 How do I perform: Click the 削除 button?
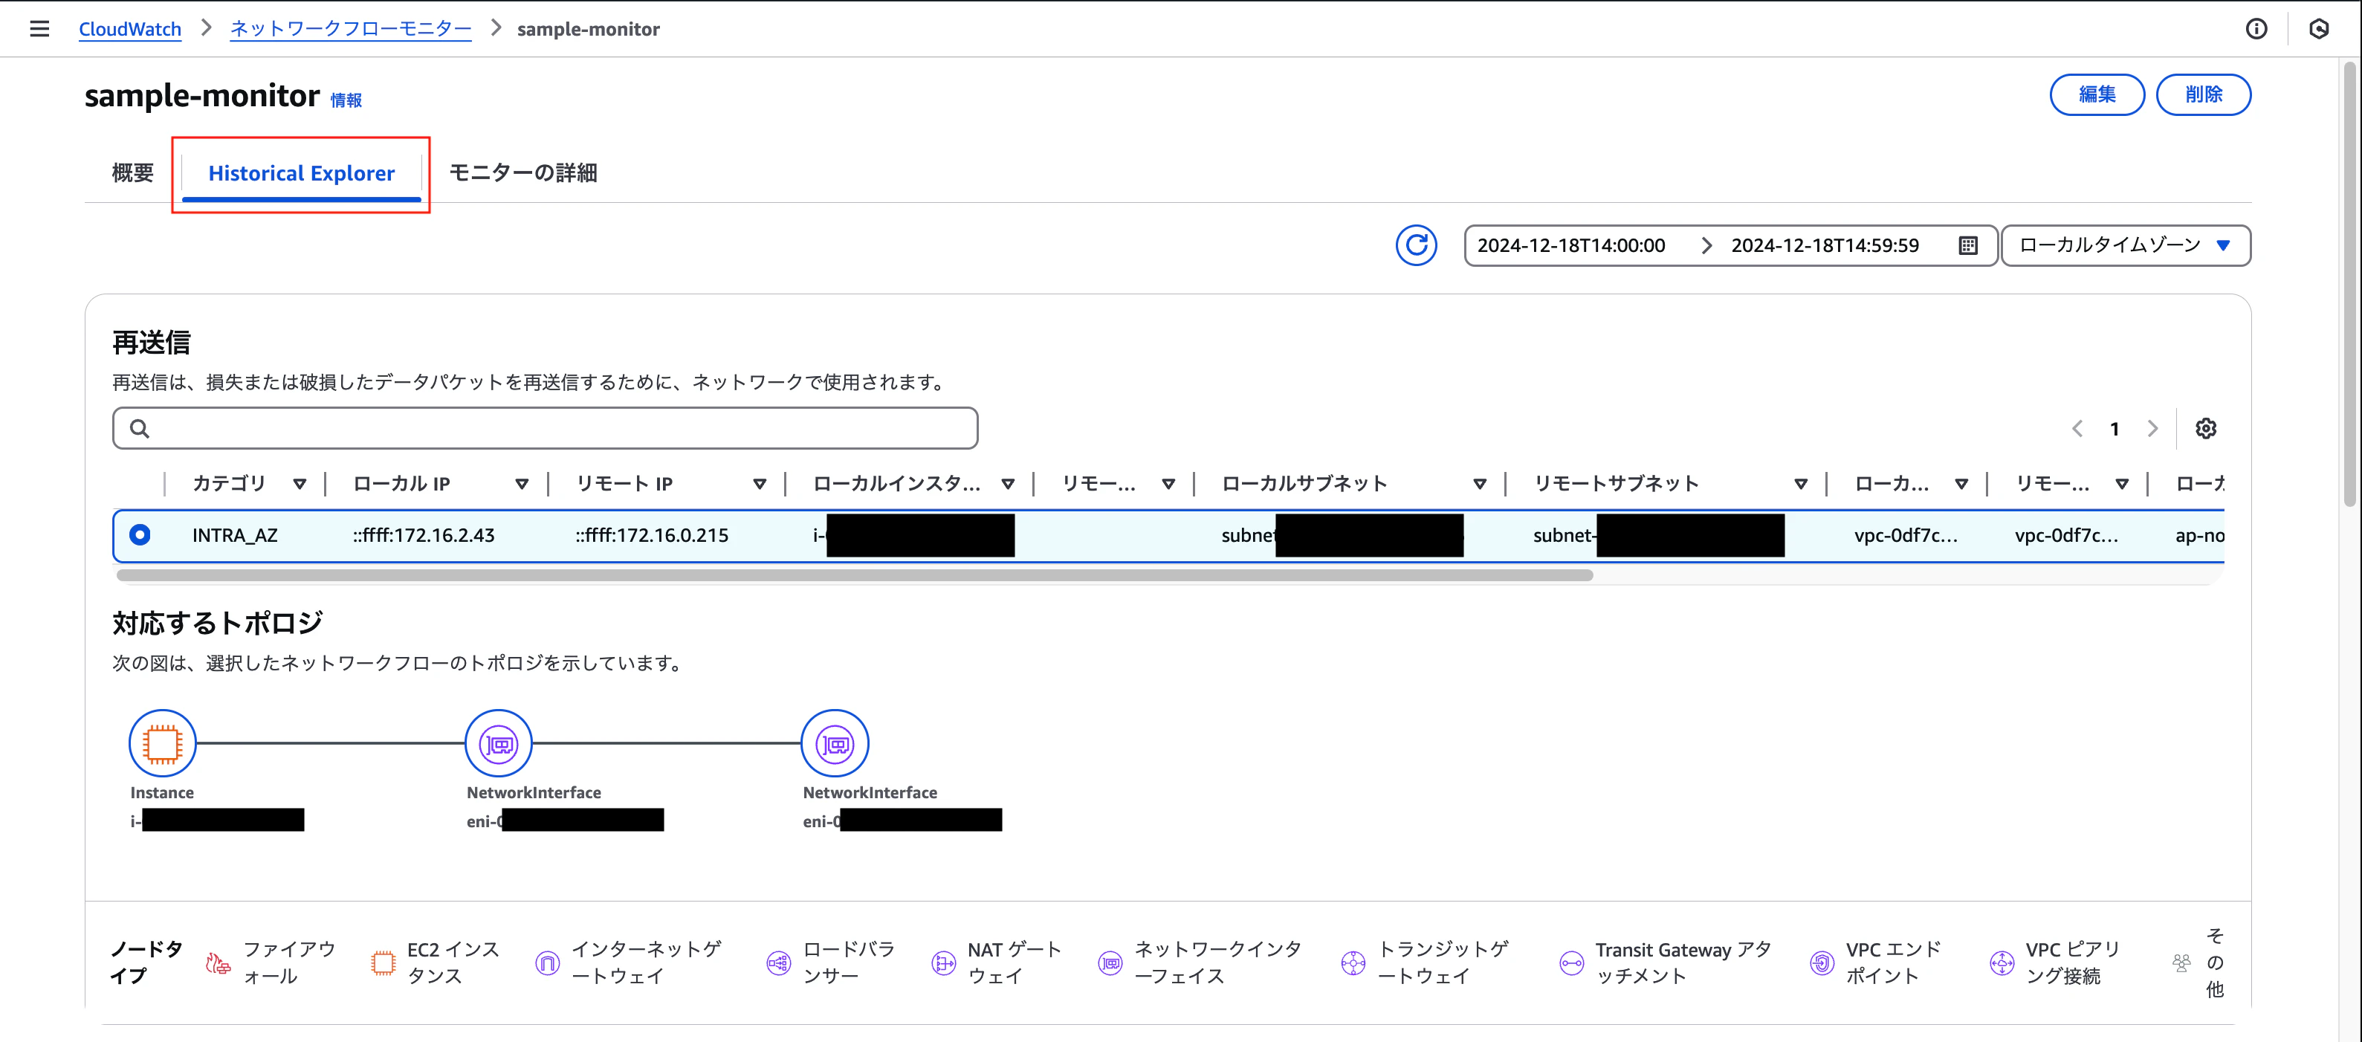tap(2204, 94)
